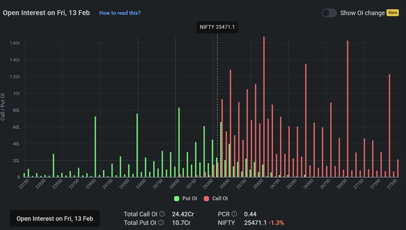This screenshot has width=406, height=230.
Task: Toggle the Show OI change switch
Action: 329,13
